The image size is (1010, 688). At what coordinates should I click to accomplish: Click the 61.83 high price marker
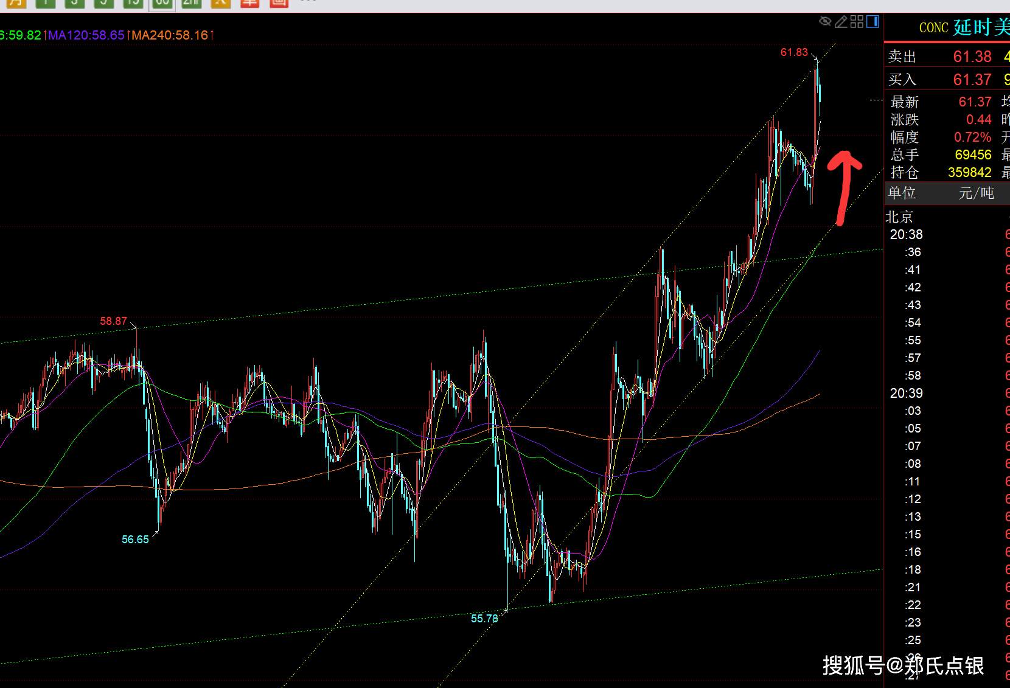794,52
